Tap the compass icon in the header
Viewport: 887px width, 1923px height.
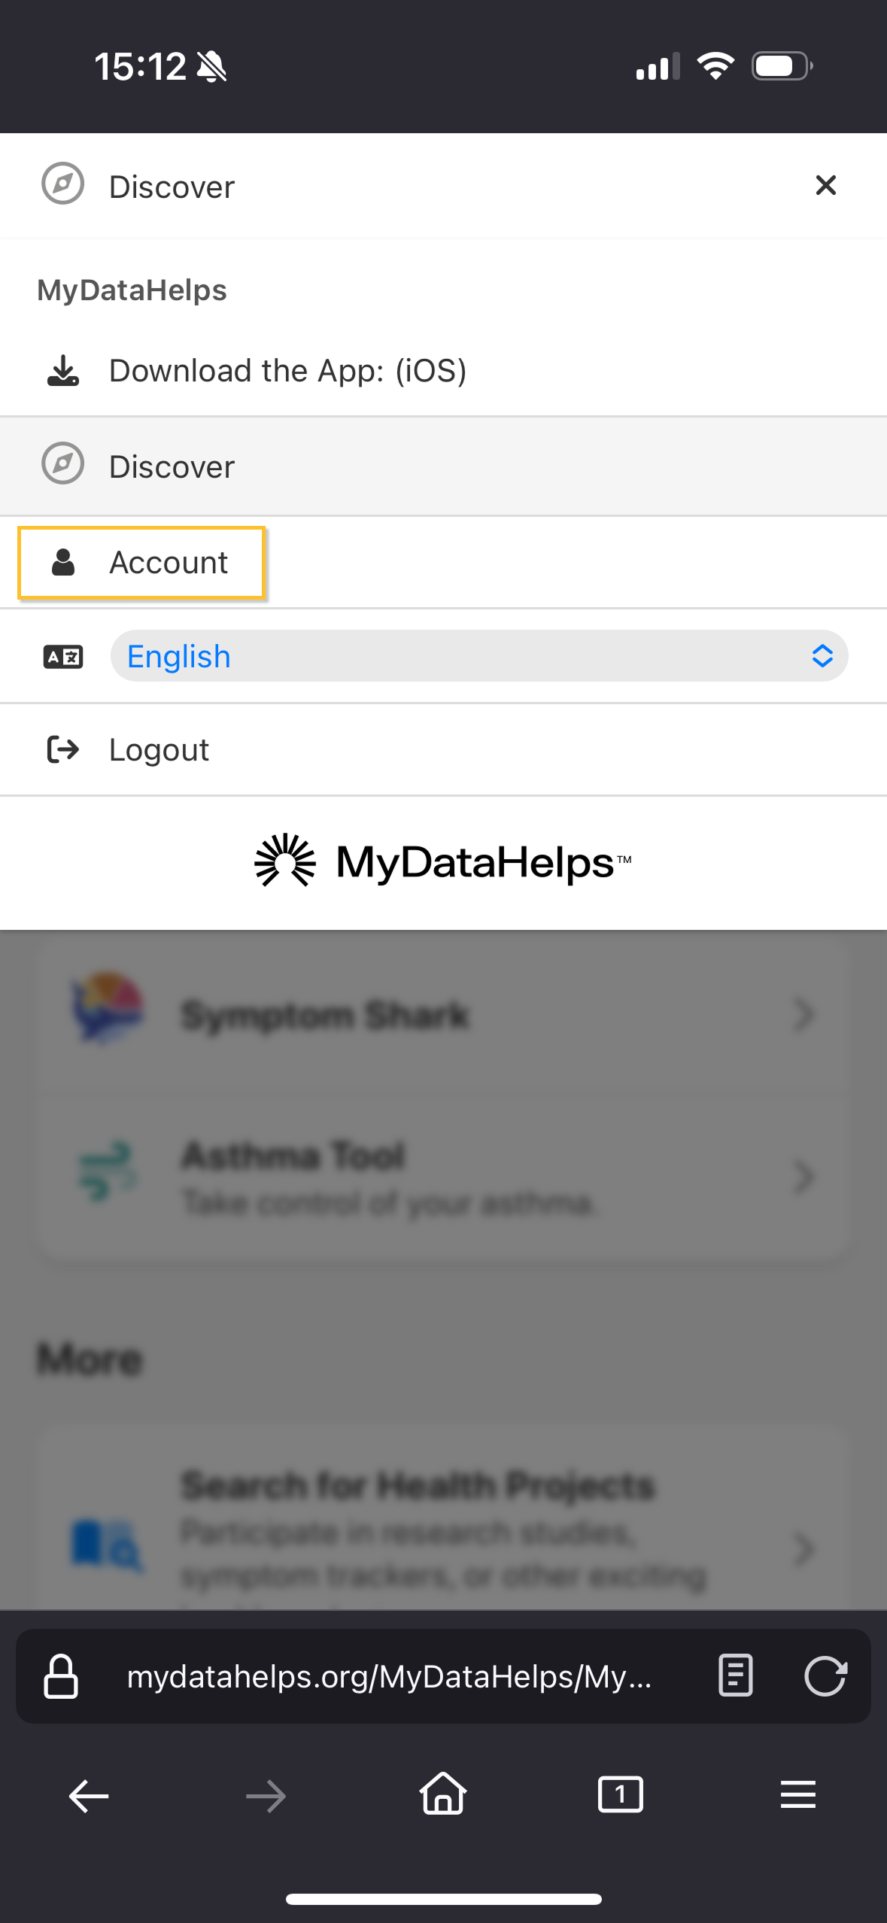pos(63,184)
